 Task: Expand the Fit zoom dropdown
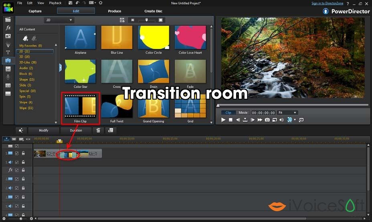click(287, 113)
